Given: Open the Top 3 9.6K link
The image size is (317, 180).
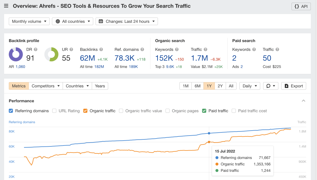Looking at the screenshot, I should coord(170,67).
